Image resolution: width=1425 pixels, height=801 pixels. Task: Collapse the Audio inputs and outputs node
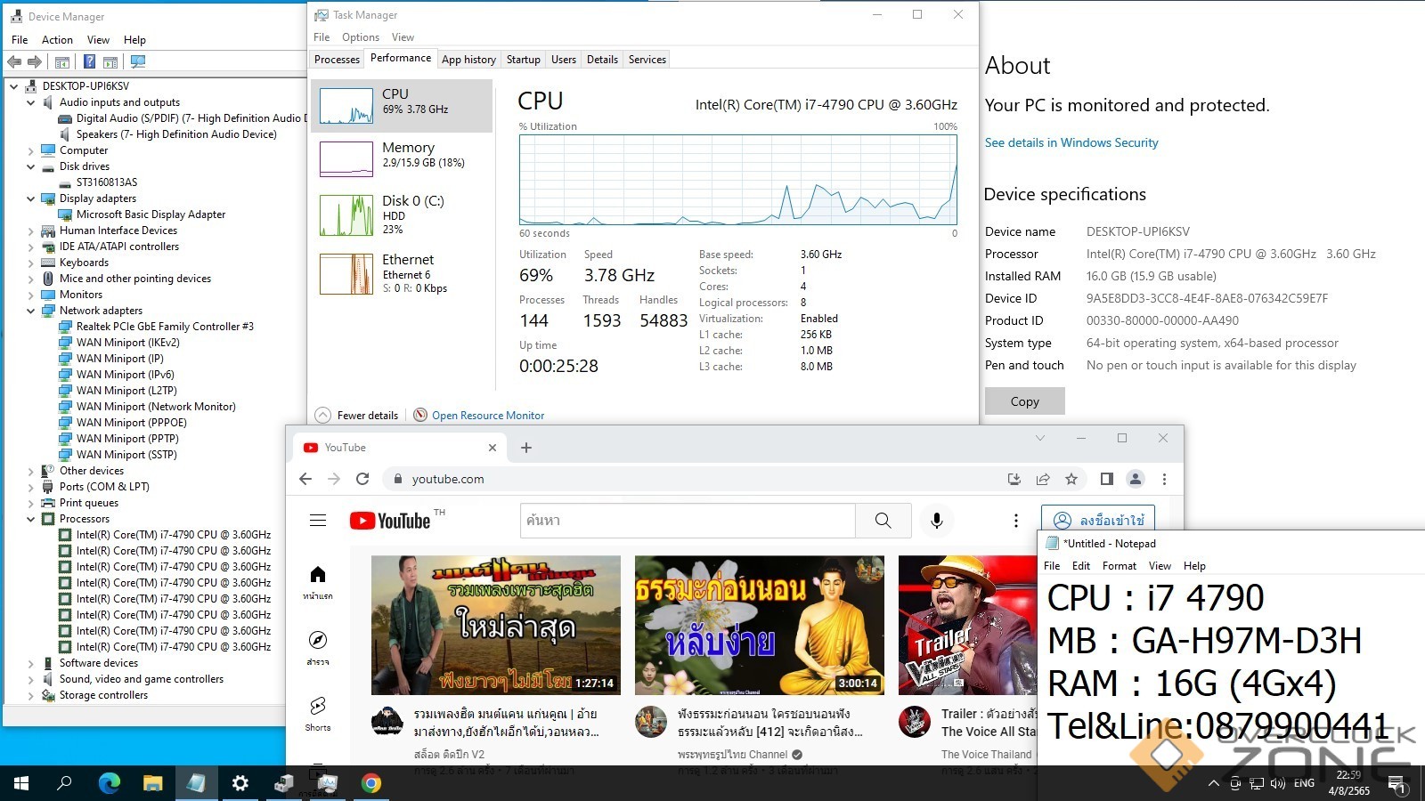(x=31, y=102)
